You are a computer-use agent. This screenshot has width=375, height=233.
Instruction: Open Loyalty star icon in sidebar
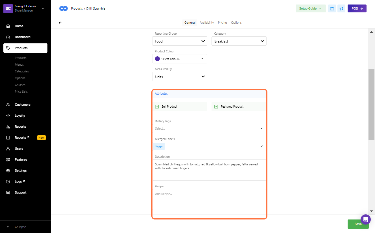[x=8, y=116]
